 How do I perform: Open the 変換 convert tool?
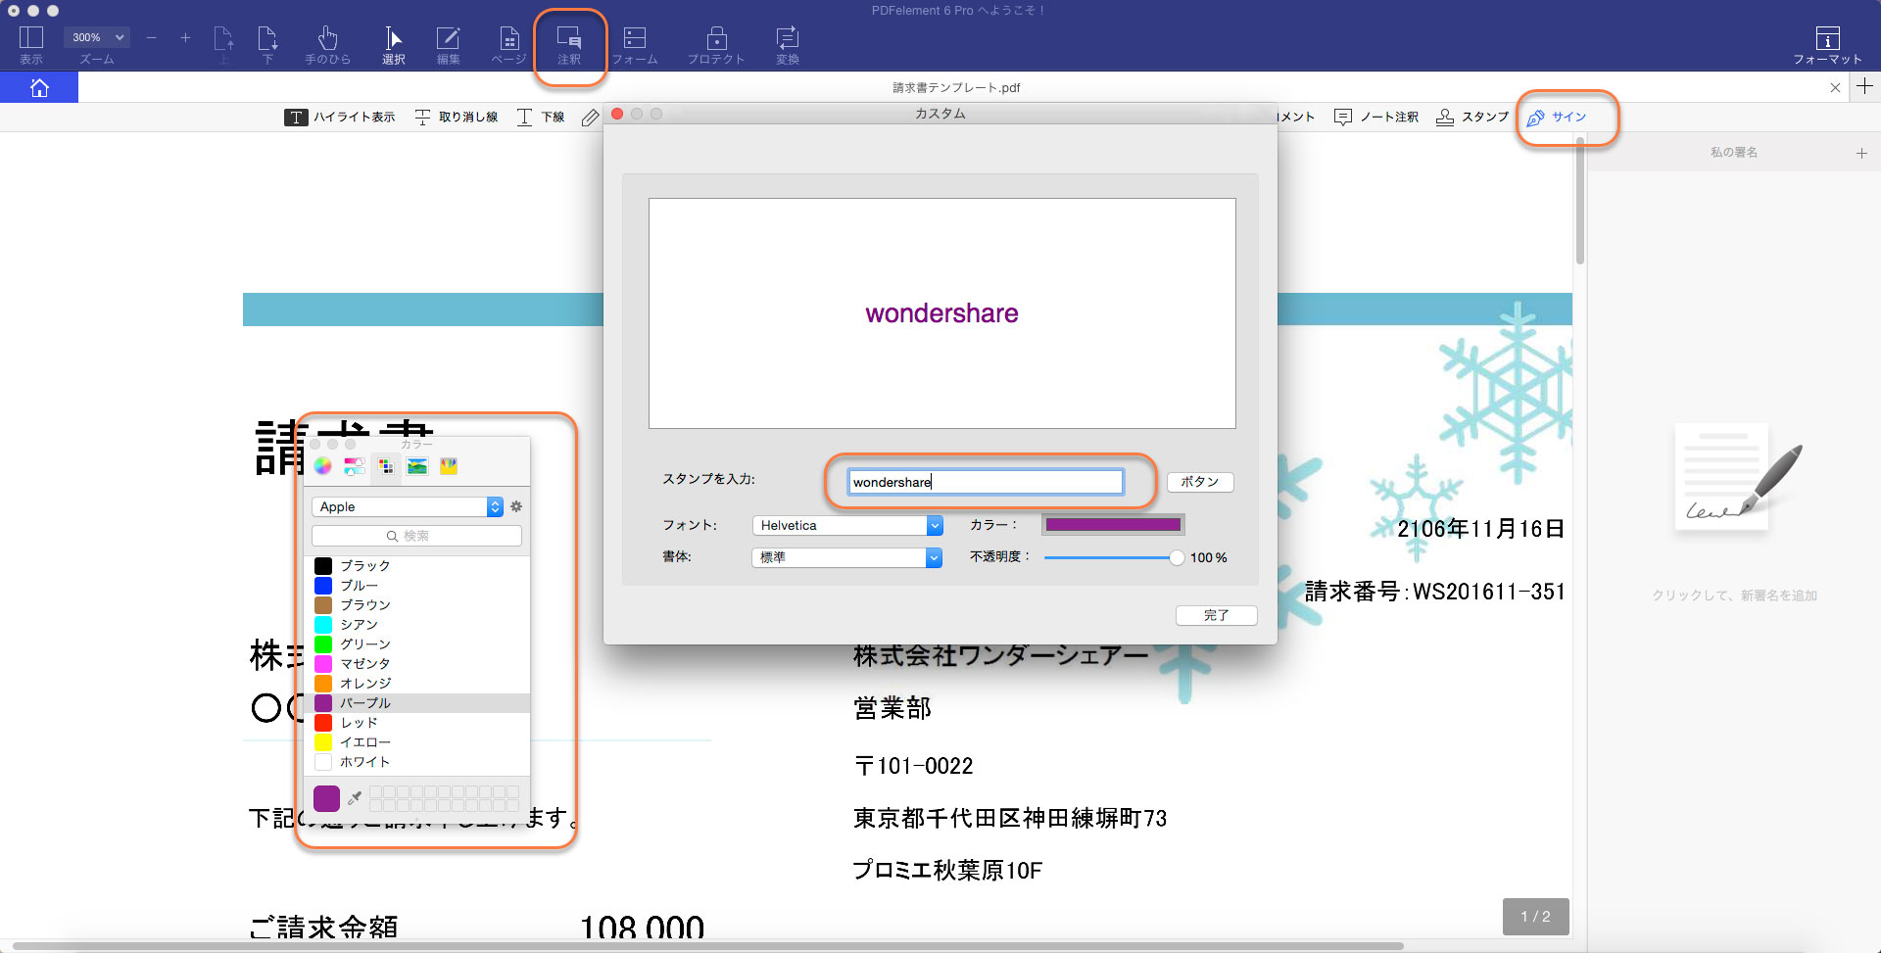coord(788,44)
